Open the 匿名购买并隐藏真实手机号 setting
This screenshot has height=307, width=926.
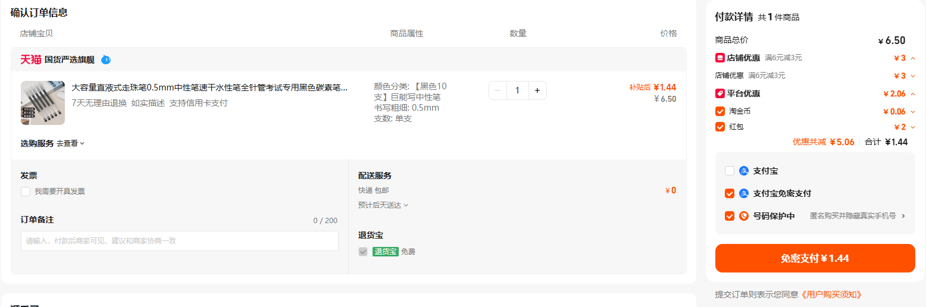pyautogui.click(x=858, y=216)
